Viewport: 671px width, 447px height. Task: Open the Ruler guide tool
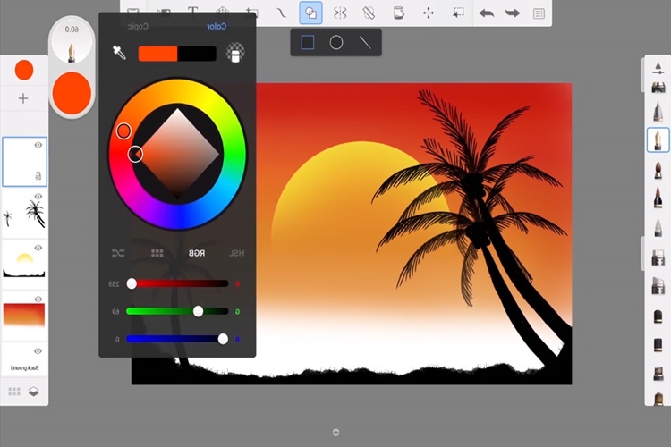(369, 13)
